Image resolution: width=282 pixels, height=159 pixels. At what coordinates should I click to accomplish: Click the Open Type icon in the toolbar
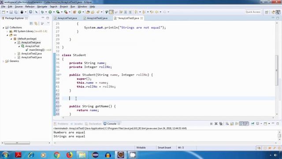[88, 12]
